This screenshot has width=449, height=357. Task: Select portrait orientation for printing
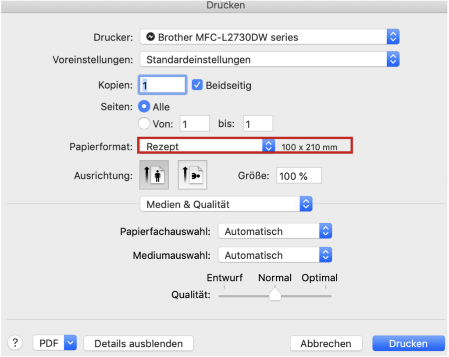coord(153,175)
